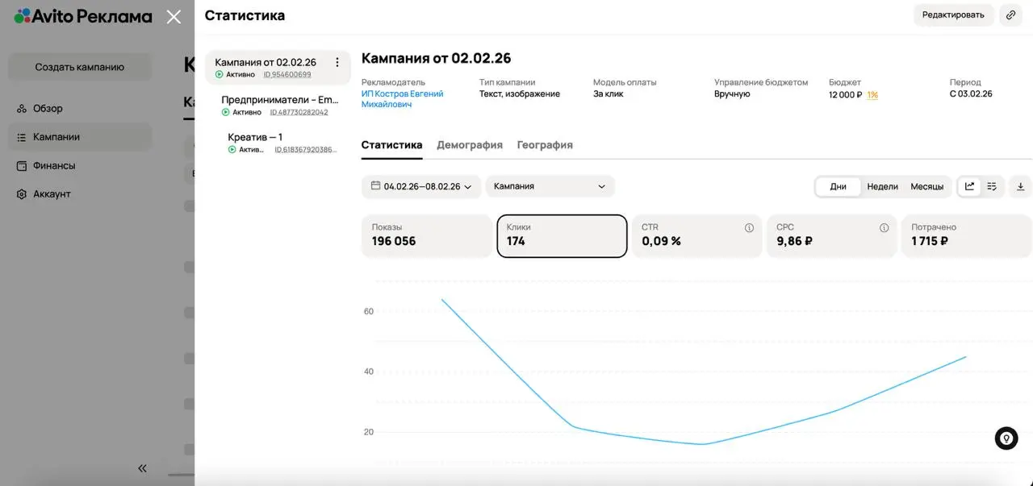
Task: Click the Avito Реклама logo
Action: [x=83, y=16]
